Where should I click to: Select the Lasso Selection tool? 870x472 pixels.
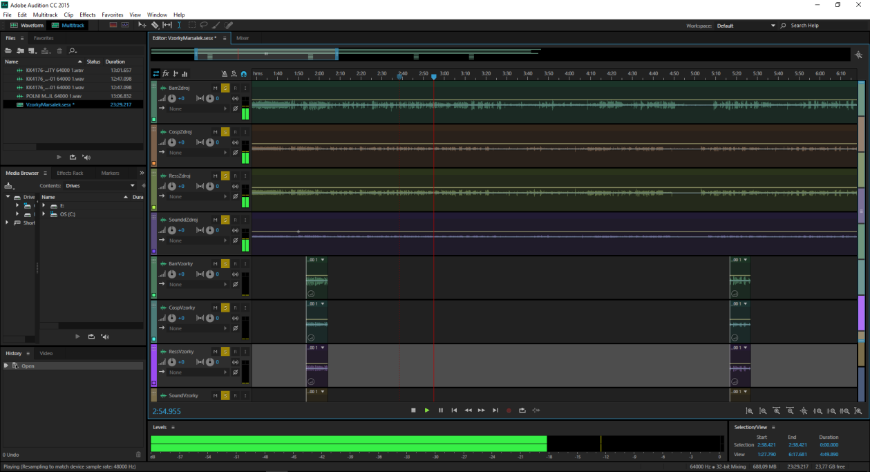click(204, 26)
